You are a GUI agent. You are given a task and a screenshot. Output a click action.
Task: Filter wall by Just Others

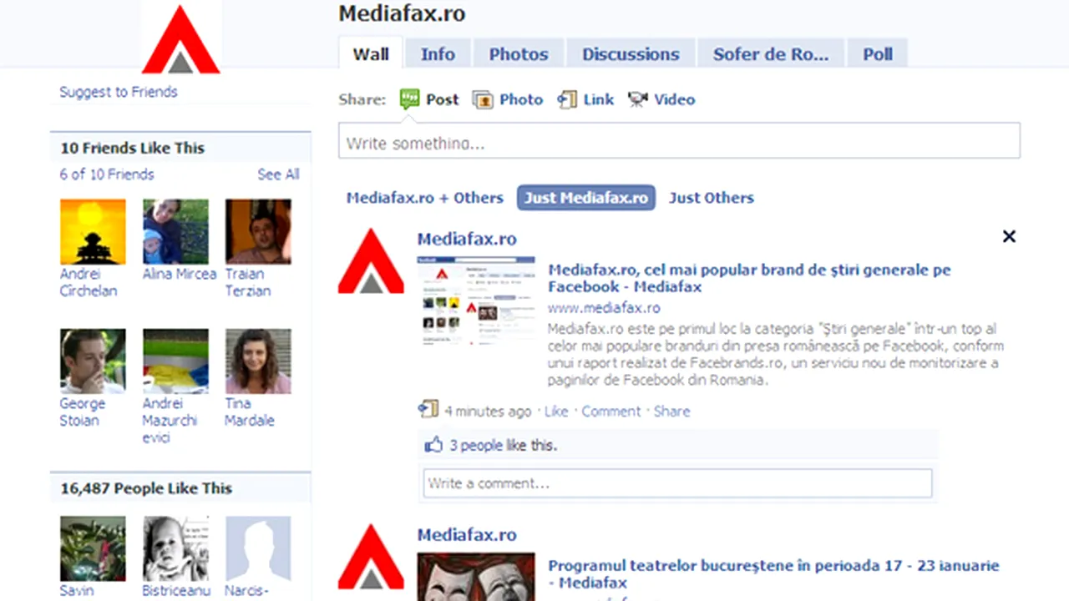(712, 198)
